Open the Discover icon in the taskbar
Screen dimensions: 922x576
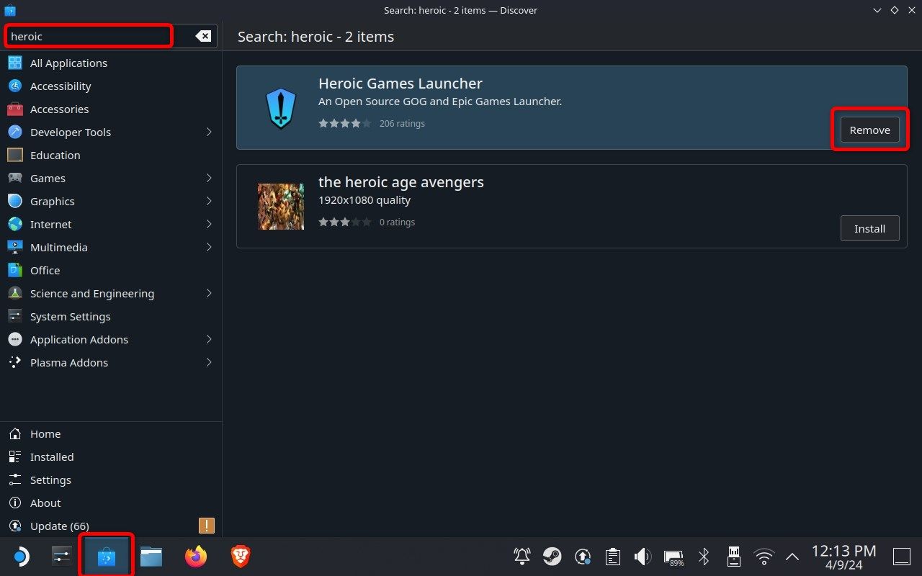coord(106,555)
